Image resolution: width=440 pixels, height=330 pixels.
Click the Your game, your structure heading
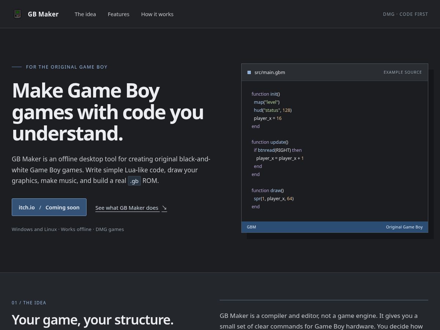pyautogui.click(x=92, y=320)
